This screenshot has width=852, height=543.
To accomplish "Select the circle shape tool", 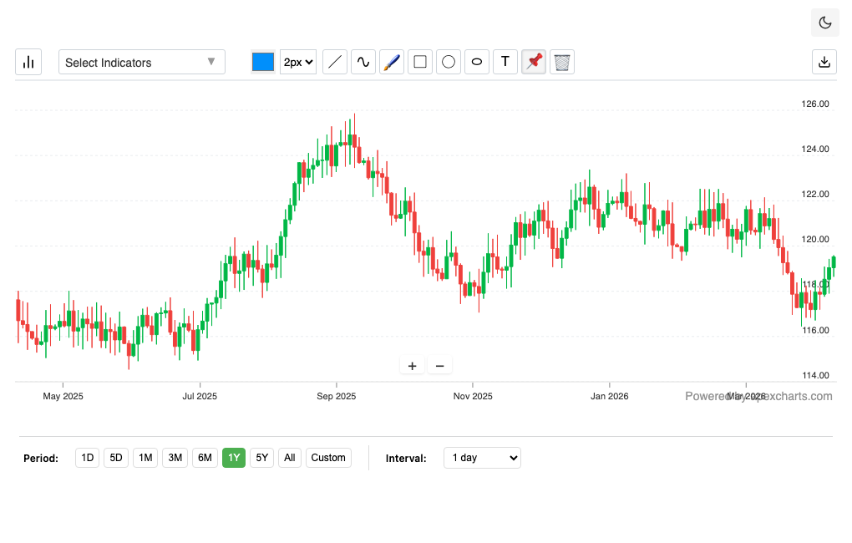I will (x=449, y=62).
